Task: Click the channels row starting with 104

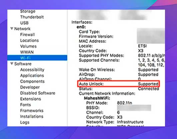Action: click(x=151, y=65)
